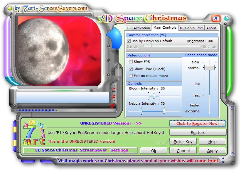This screenshot has height=171, width=241.
Task: Click the blue up arrow on right scroll rail
Action: (x=232, y=153)
